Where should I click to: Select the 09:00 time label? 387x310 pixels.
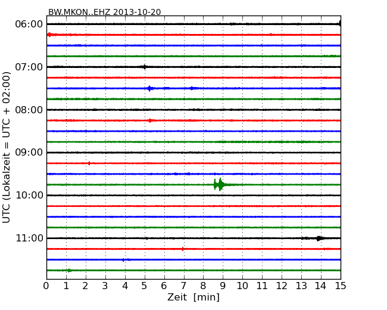(29, 153)
